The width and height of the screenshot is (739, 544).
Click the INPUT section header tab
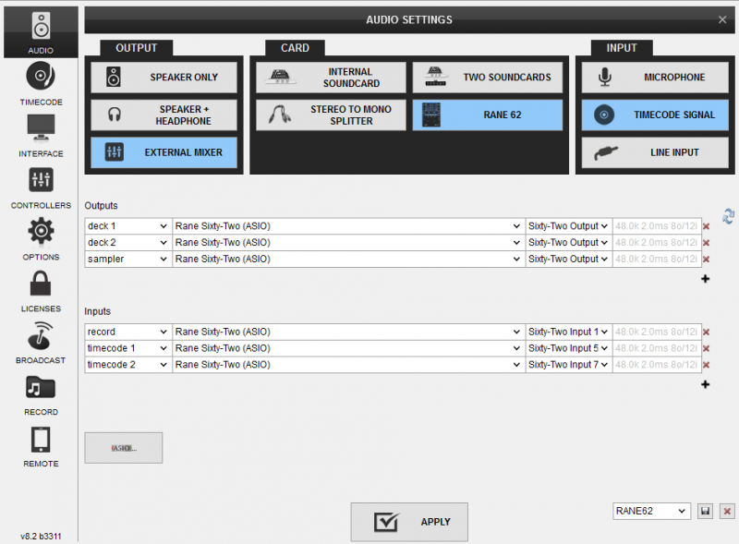[622, 48]
